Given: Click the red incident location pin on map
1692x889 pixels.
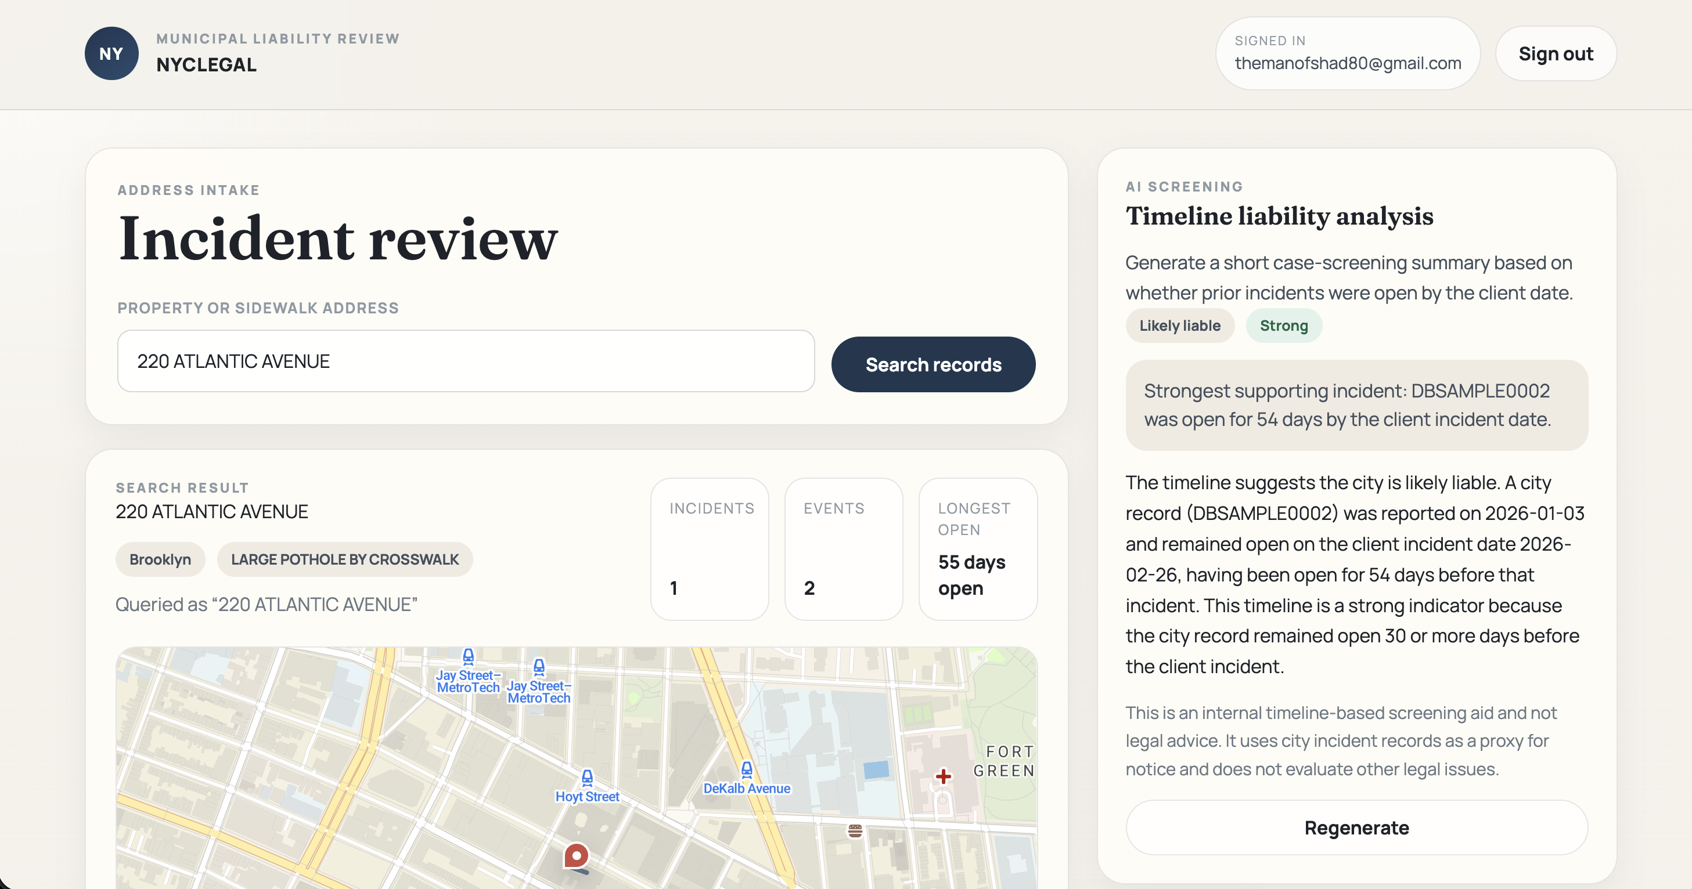Looking at the screenshot, I should coord(576,856).
